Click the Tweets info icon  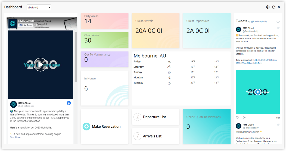coord(278,21)
